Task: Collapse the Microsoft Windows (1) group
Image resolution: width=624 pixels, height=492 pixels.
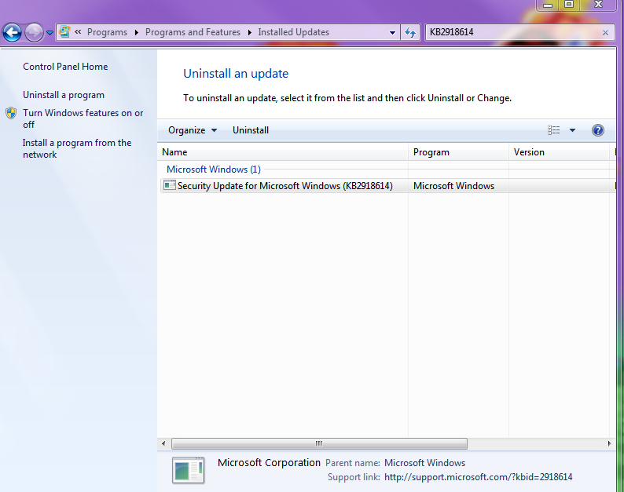Action: pyautogui.click(x=214, y=169)
